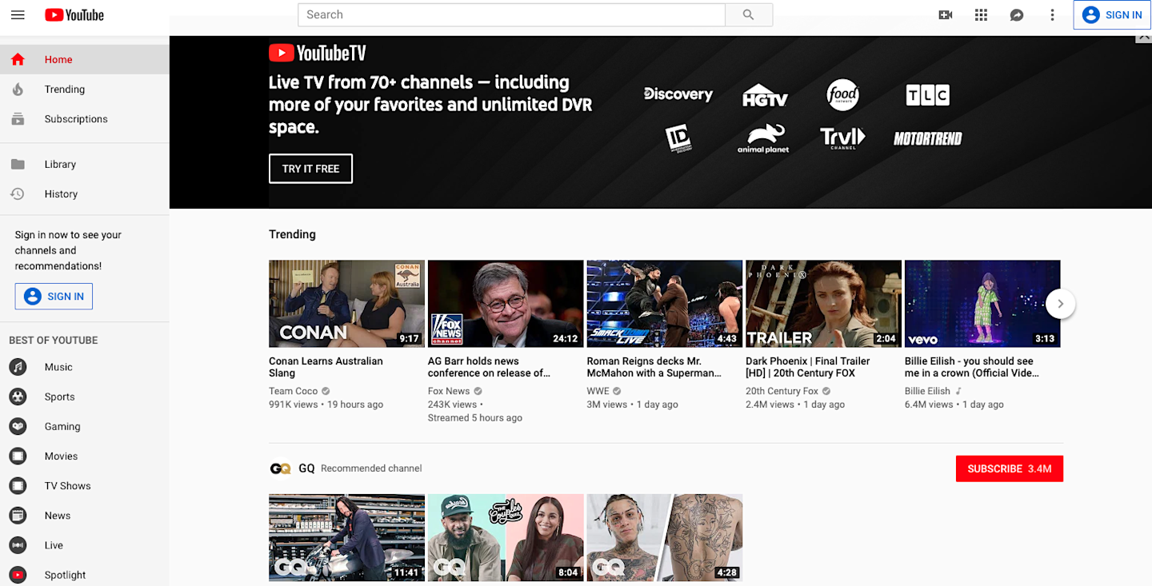1152x586 pixels.
Task: Open the GQ channel name link
Action: click(306, 468)
